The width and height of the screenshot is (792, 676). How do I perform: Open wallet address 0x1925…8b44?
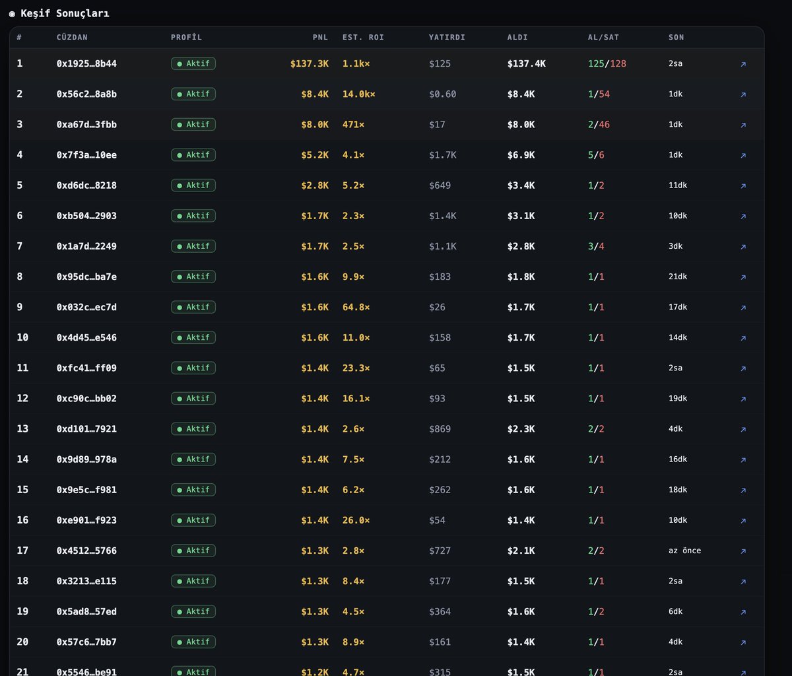click(x=86, y=64)
